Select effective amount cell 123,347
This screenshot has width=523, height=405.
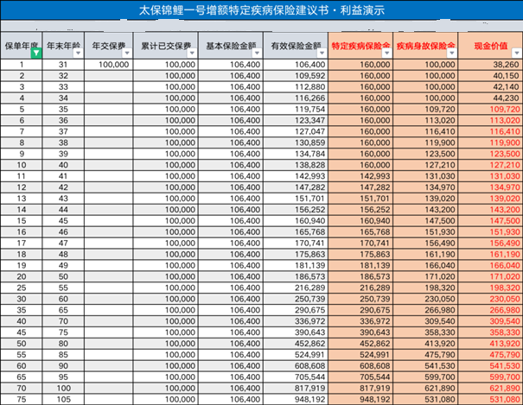click(x=296, y=120)
